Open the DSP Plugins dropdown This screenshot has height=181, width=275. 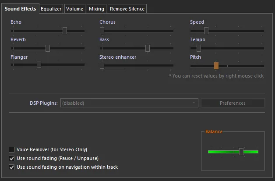coord(129,103)
